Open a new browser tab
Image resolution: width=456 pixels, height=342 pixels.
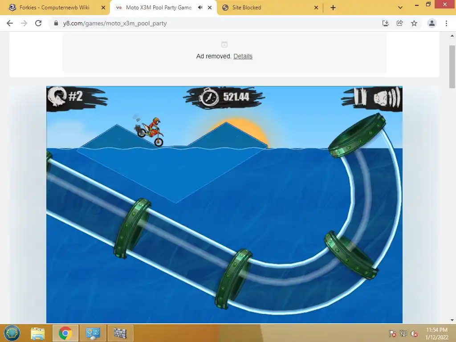tap(333, 8)
